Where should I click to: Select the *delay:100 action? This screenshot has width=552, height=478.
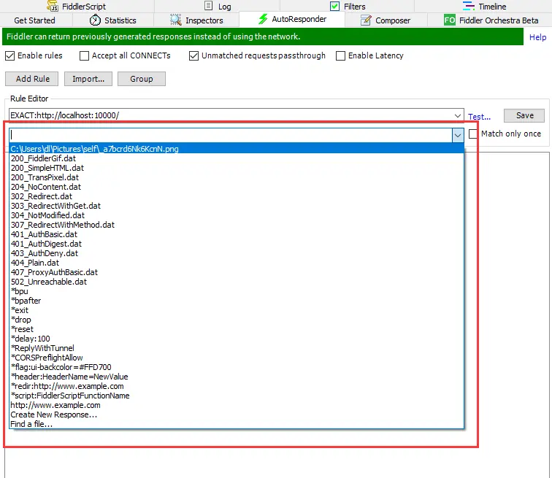tap(237, 339)
